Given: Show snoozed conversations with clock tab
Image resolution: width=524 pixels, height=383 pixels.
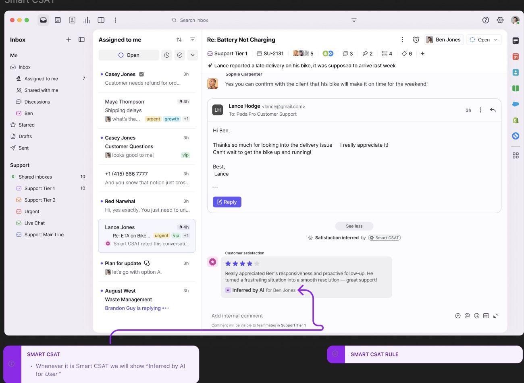Looking at the screenshot, I should point(167,55).
